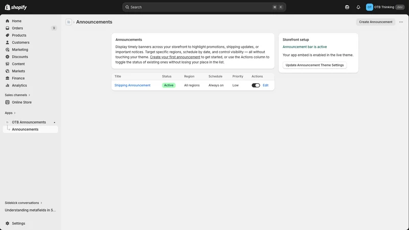Viewport: 409px width, 230px height.
Task: Click the Orders inbox icon
Action: pyautogui.click(x=7, y=28)
